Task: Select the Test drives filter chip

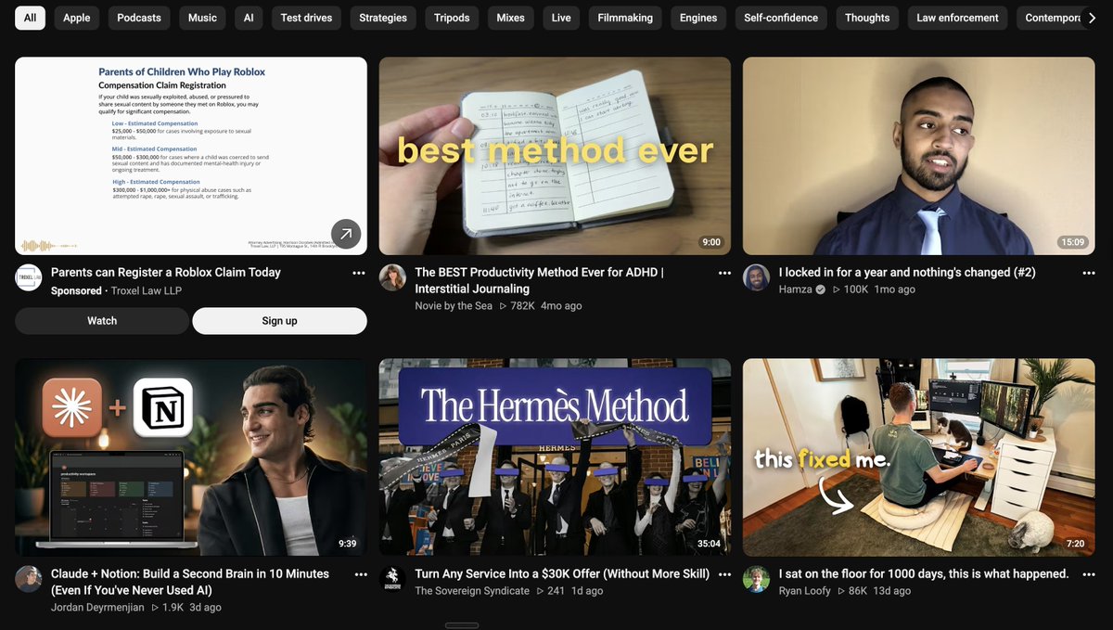Action: point(306,18)
